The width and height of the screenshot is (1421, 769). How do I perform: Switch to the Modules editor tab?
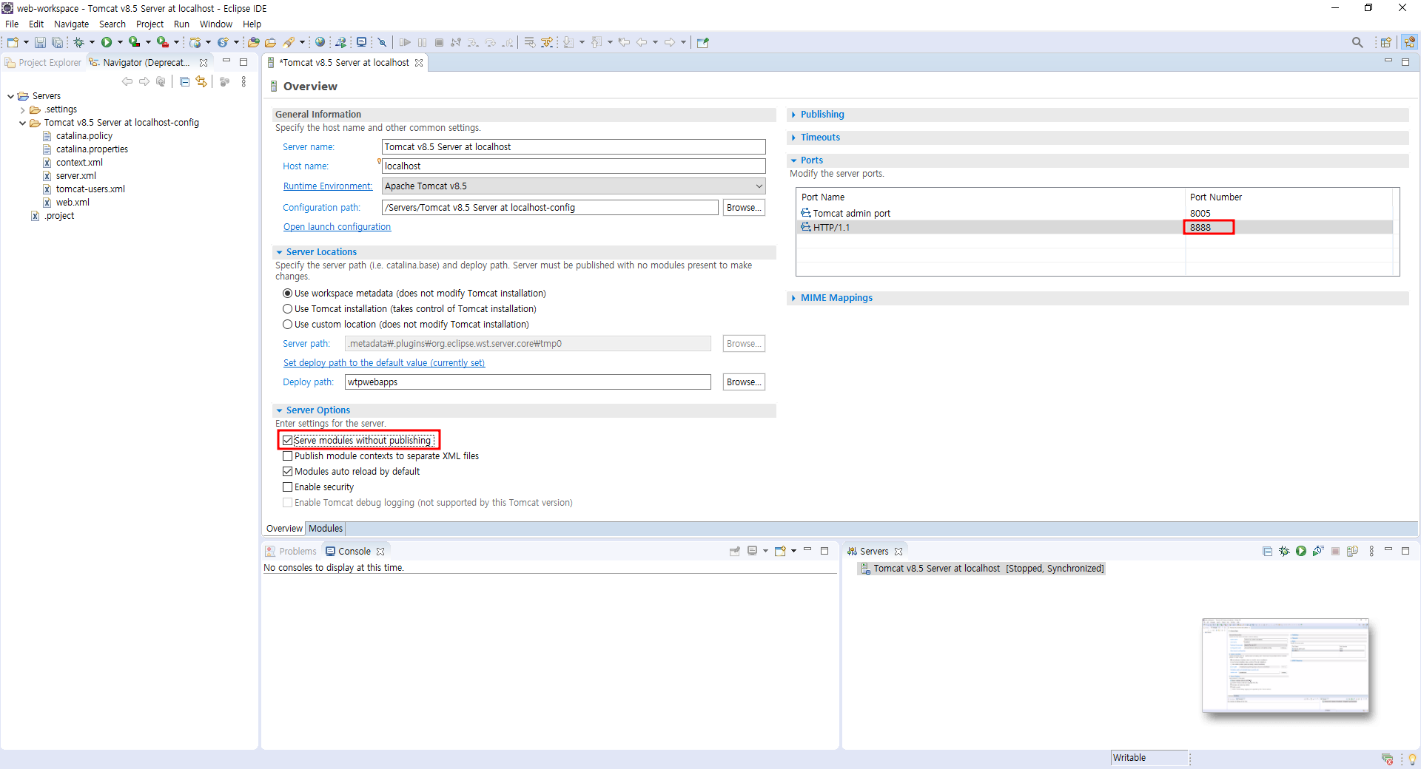326,528
